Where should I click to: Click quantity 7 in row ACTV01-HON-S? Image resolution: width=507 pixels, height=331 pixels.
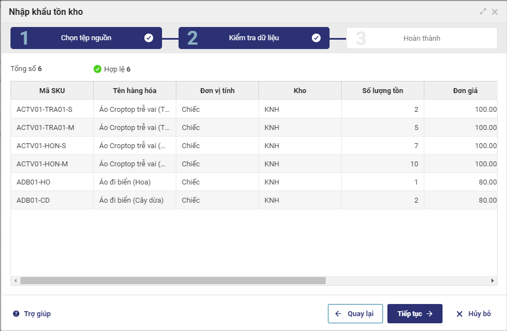416,146
